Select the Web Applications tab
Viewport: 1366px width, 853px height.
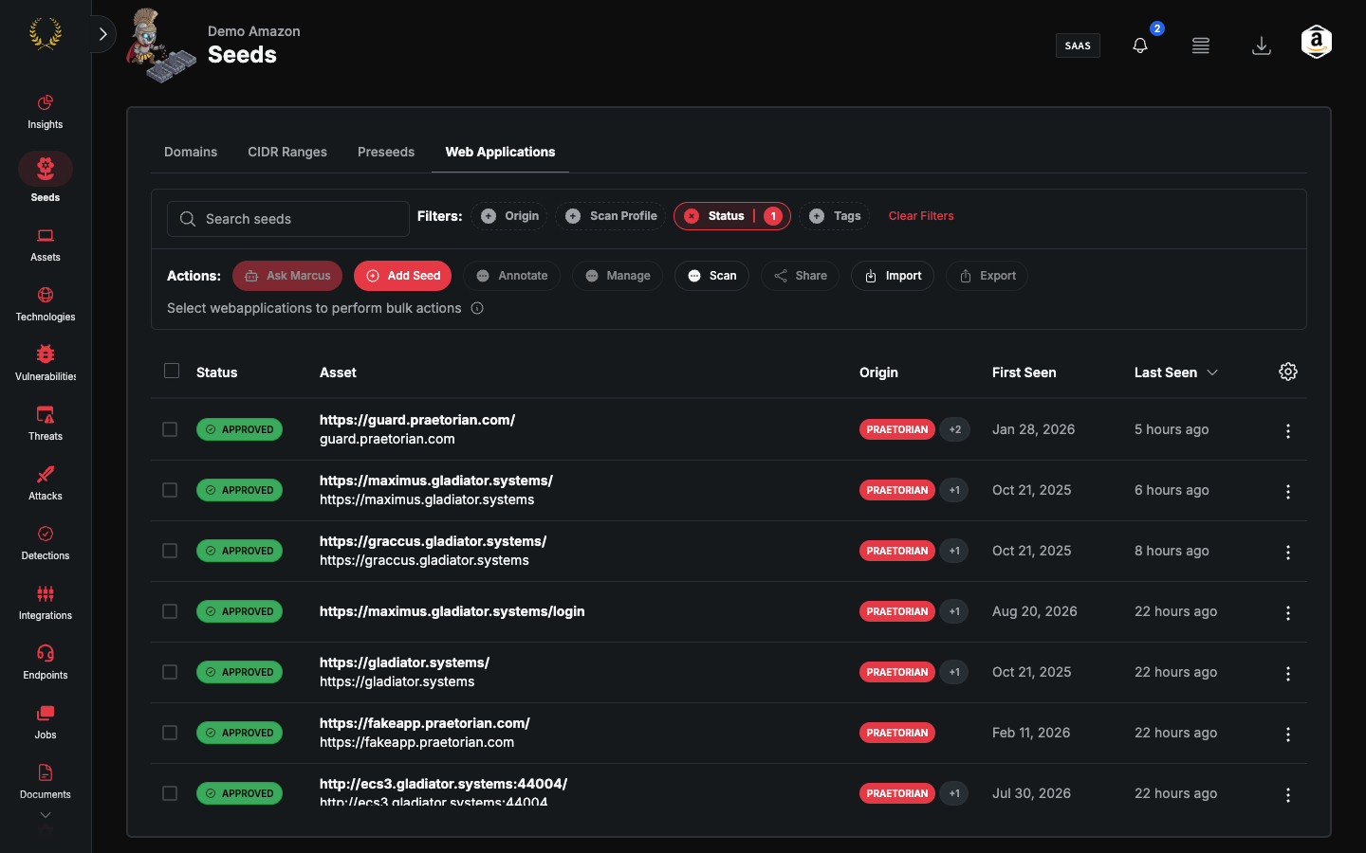click(500, 152)
